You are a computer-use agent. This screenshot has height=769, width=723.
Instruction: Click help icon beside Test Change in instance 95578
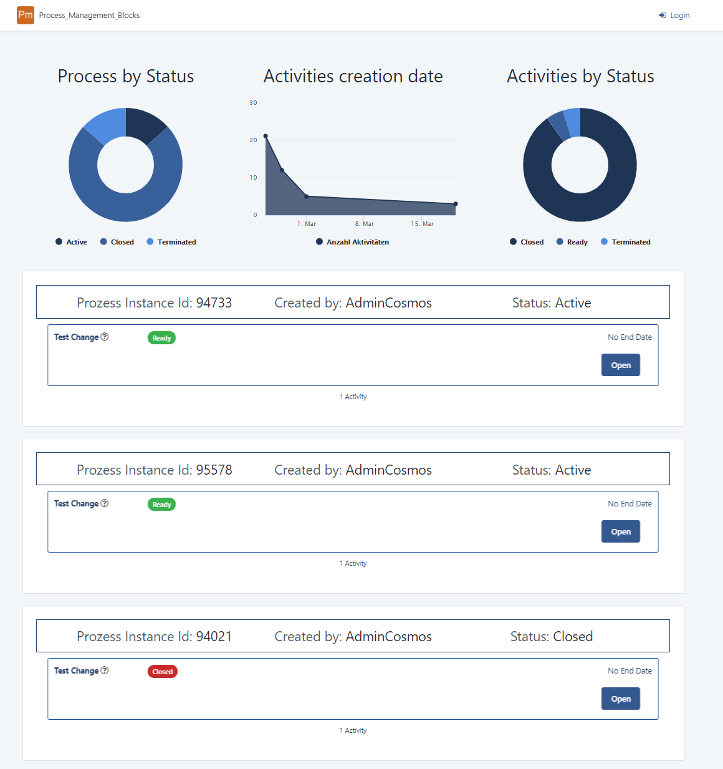105,503
